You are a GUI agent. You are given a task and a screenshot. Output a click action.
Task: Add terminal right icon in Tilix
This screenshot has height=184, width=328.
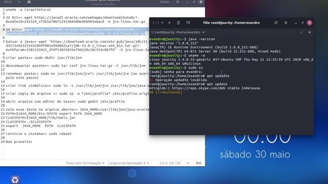coord(178,22)
